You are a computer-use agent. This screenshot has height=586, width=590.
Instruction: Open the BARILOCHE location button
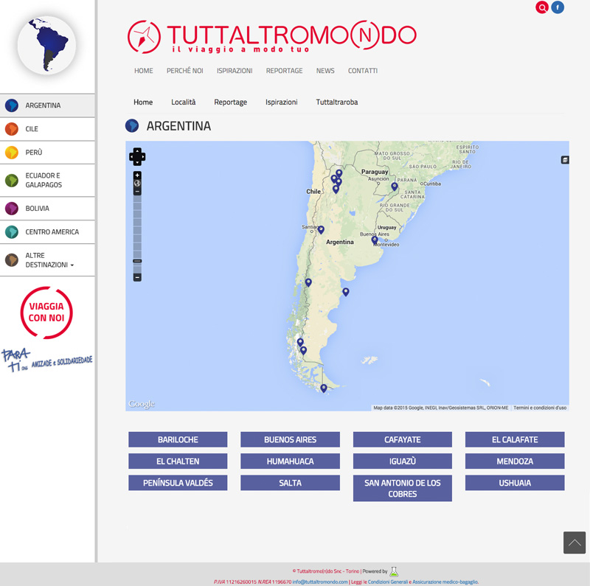[x=178, y=439]
